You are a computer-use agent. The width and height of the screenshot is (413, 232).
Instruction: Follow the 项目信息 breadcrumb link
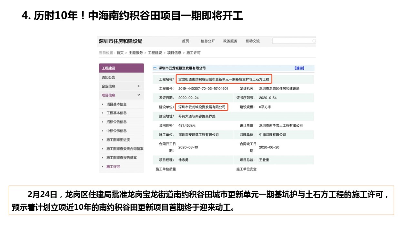point(174,53)
